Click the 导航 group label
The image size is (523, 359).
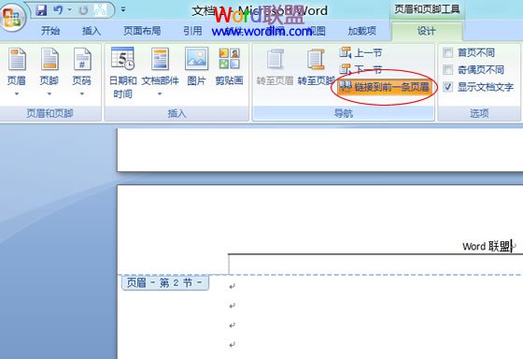tap(344, 113)
